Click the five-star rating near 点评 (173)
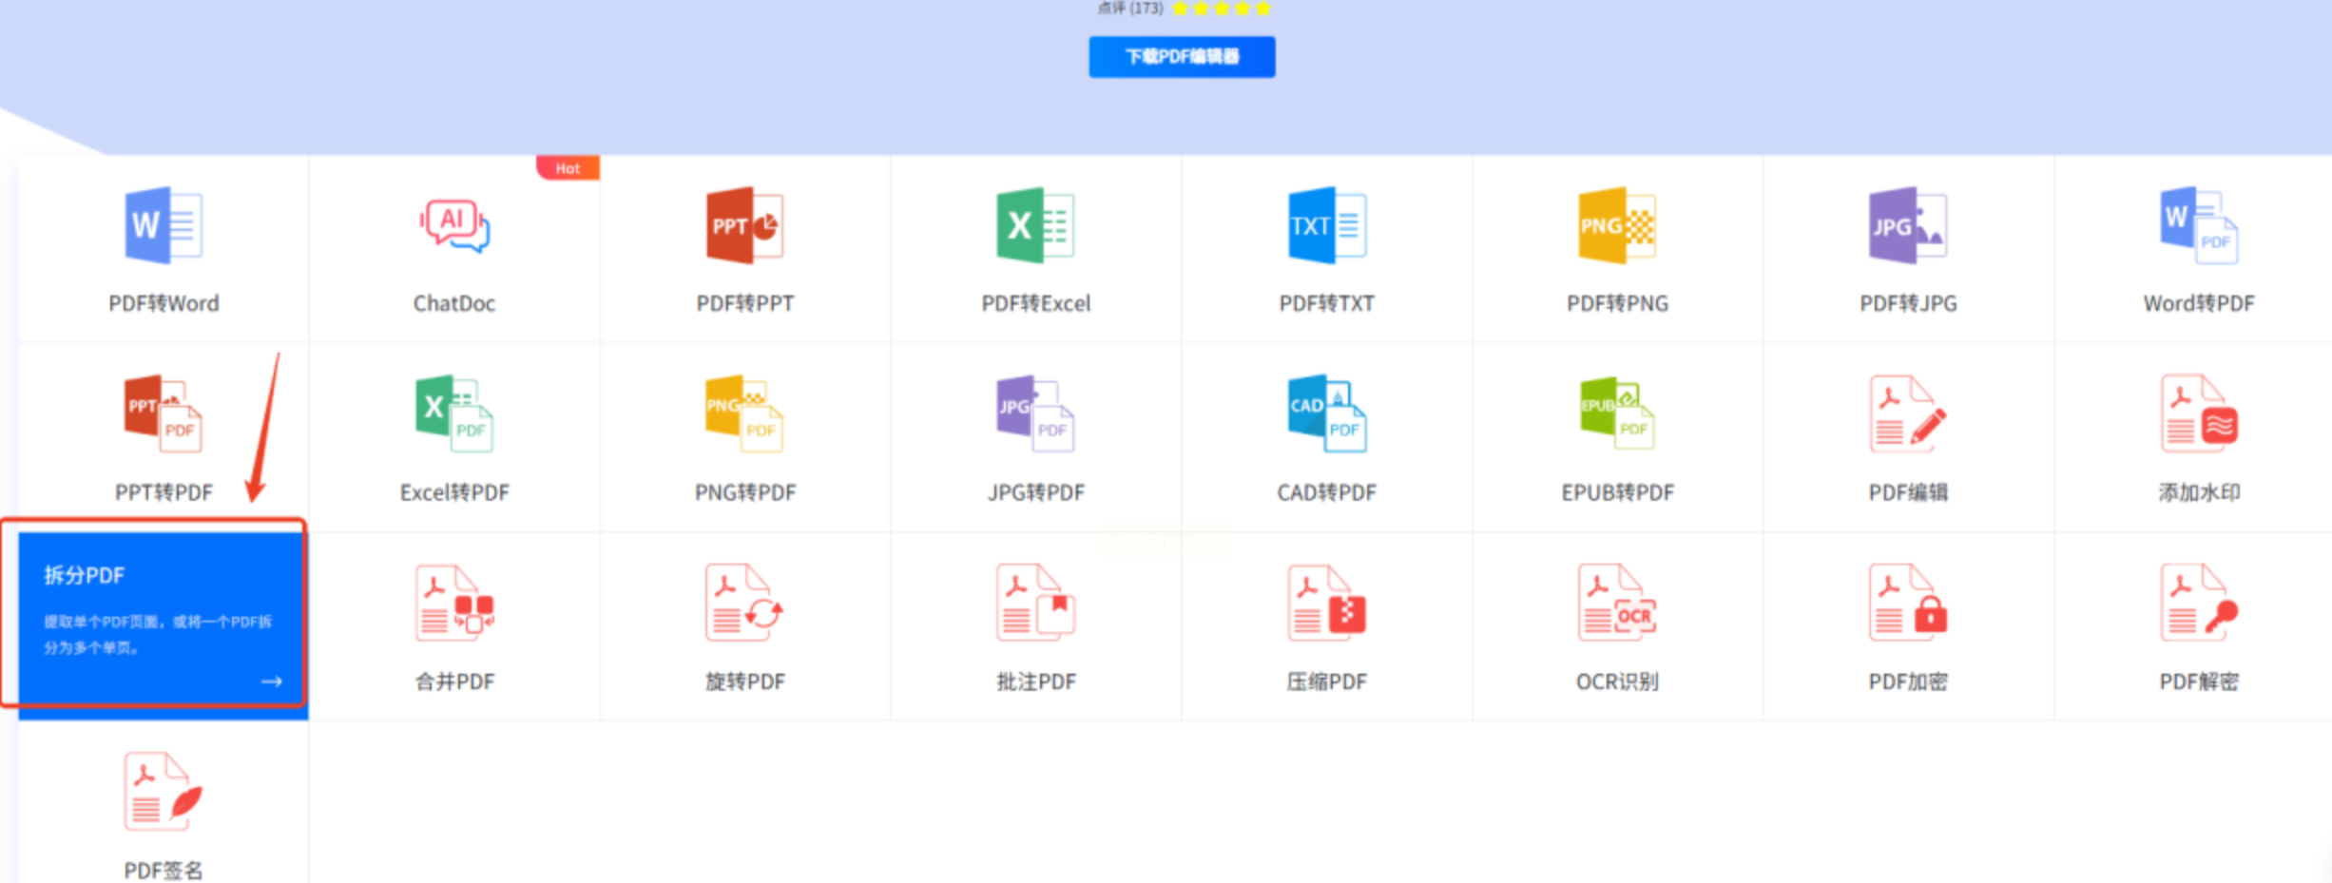 coord(1222,9)
